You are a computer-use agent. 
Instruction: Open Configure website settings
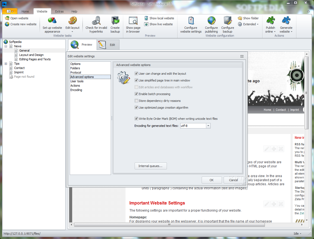[x=191, y=25]
